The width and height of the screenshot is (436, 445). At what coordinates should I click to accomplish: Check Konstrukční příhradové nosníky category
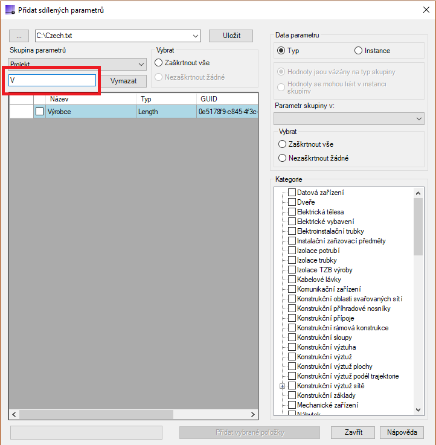click(x=292, y=308)
